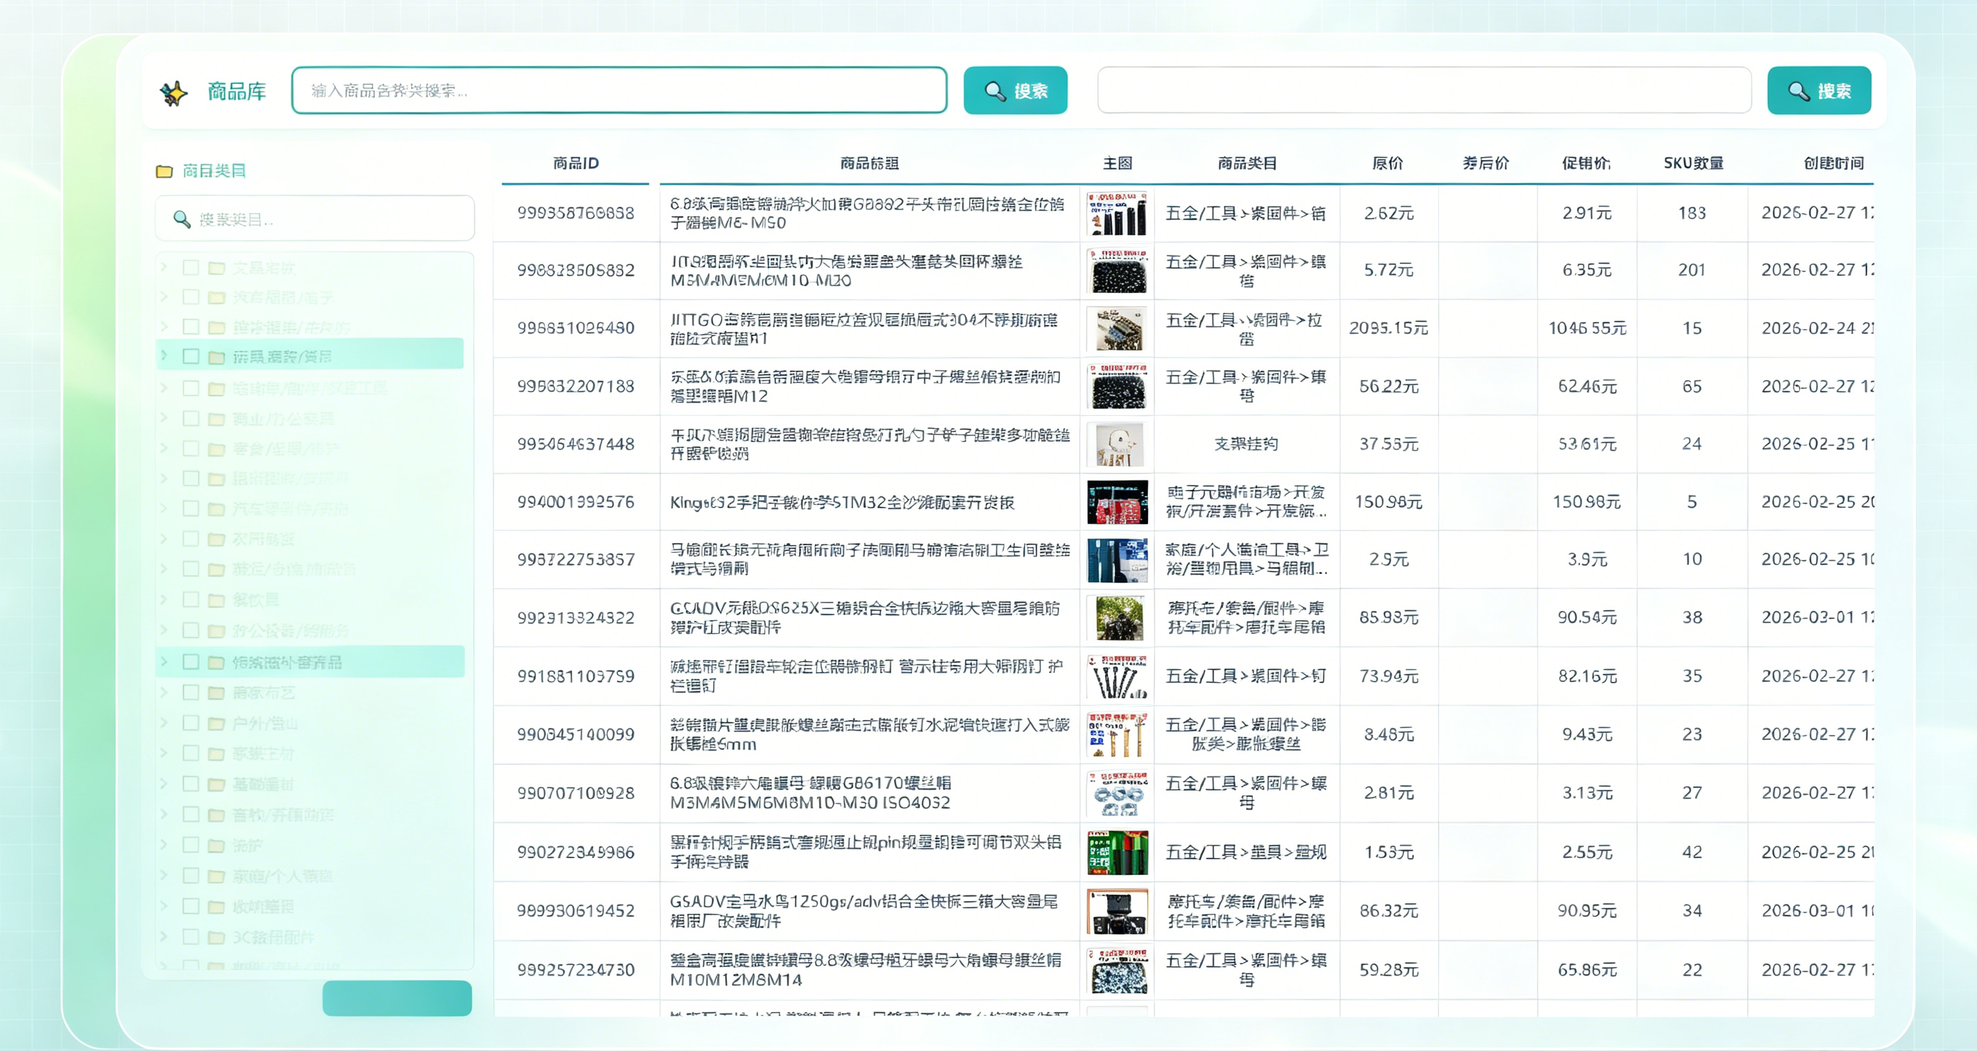Check the box in the first highlighted category row

point(191,356)
